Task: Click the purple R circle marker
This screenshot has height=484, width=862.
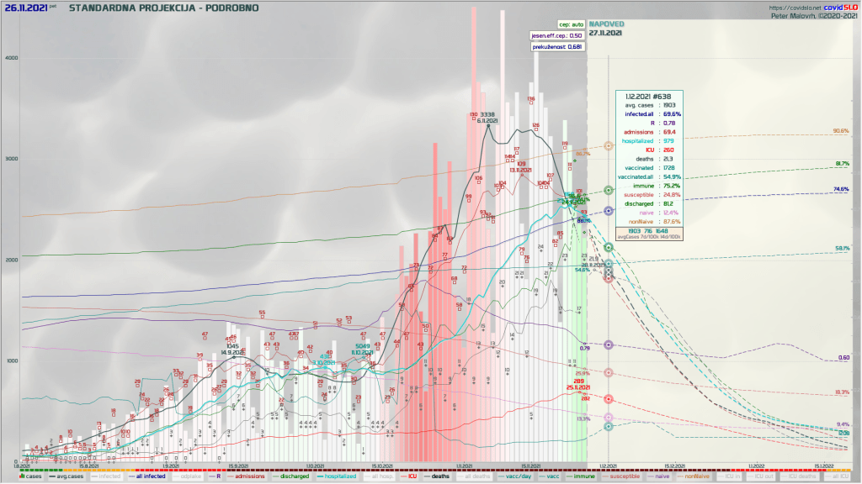Action: click(x=609, y=345)
